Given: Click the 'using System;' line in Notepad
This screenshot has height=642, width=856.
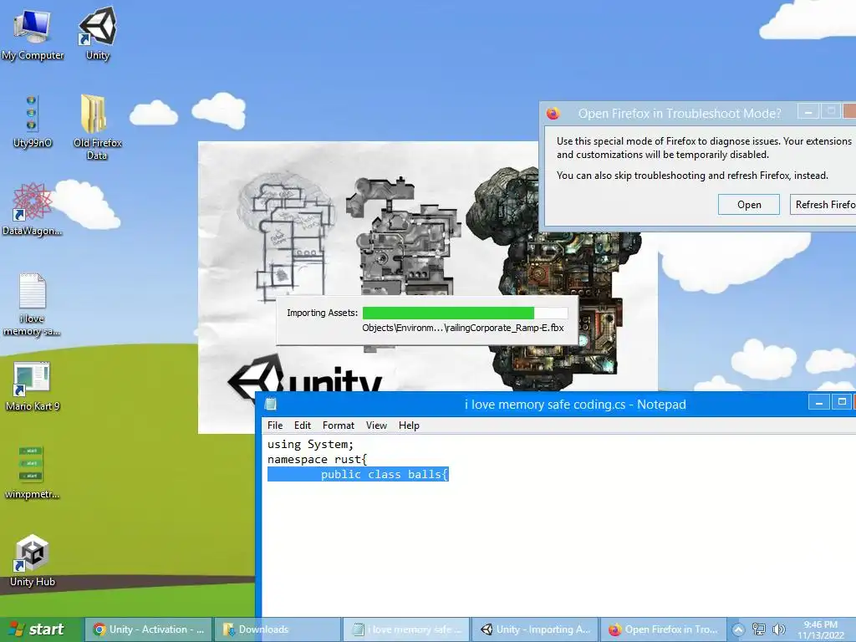Looking at the screenshot, I should point(310,445).
